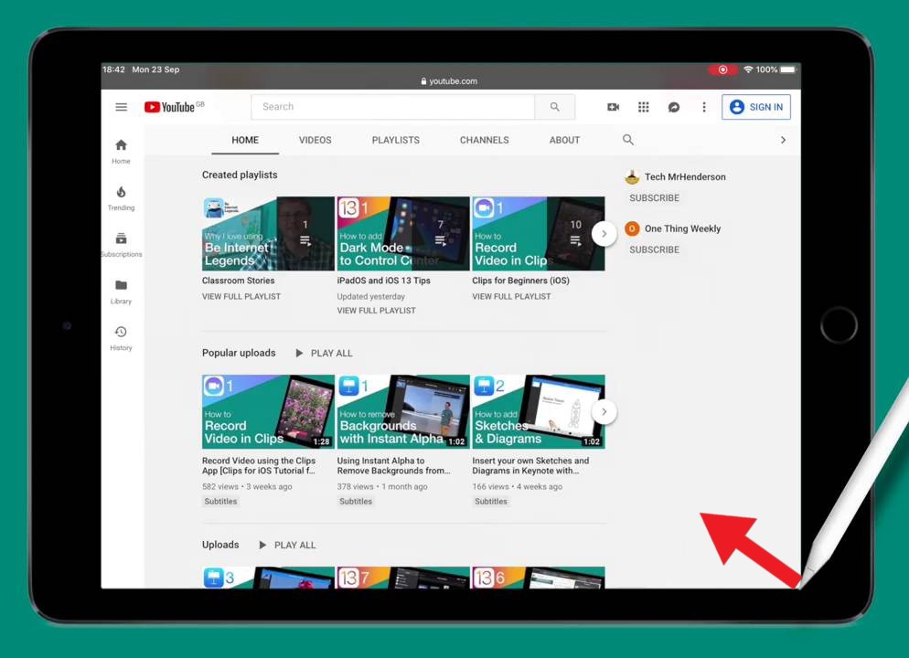The height and width of the screenshot is (658, 909).
Task: Open iOS 13 tip 6 Uploads thumbnail
Action: click(x=538, y=578)
